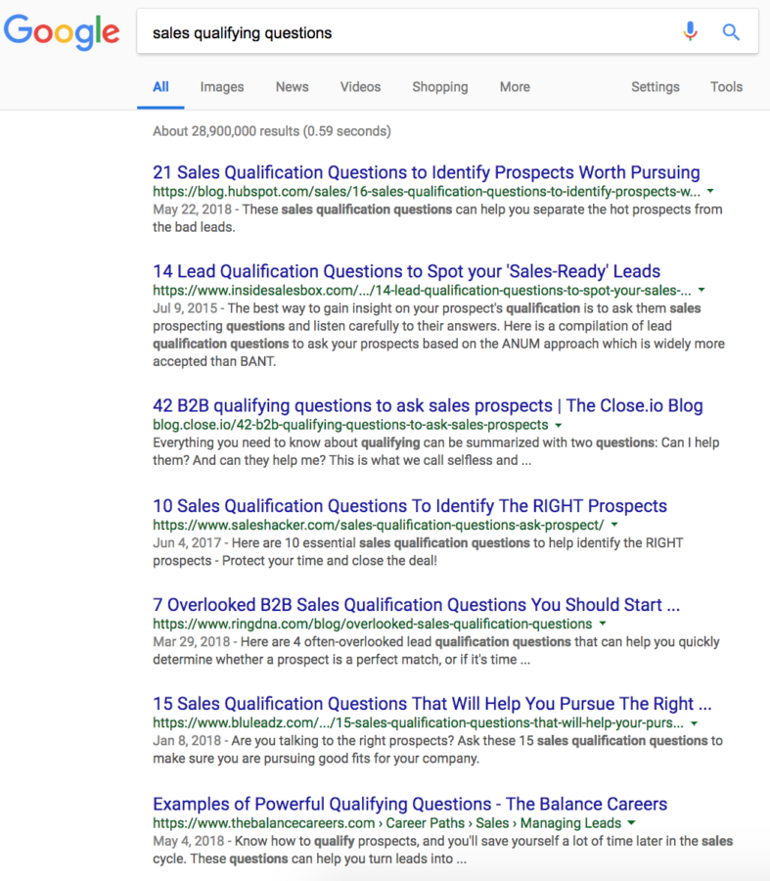Open dropdown arrow beside bluleadz URL

[695, 723]
